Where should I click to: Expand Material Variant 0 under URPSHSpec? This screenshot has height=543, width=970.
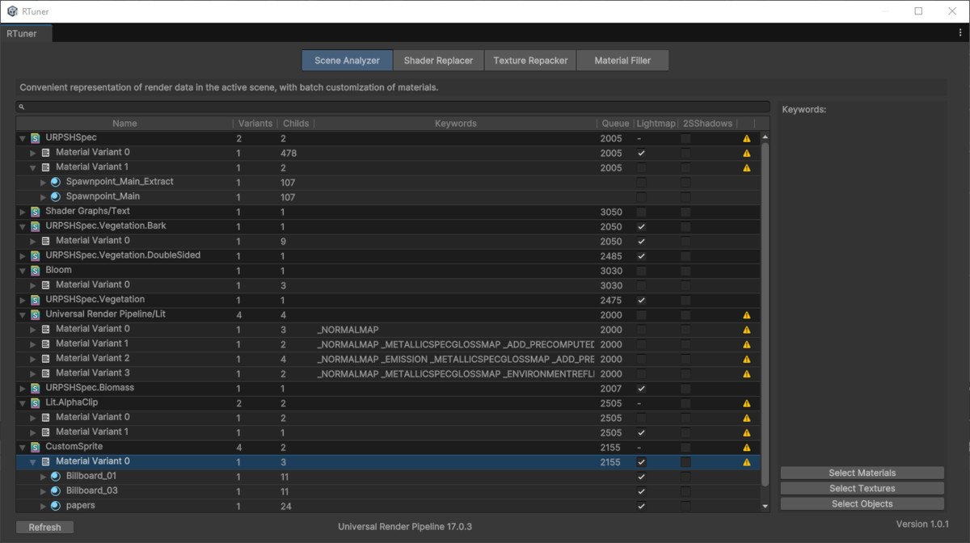(32, 152)
